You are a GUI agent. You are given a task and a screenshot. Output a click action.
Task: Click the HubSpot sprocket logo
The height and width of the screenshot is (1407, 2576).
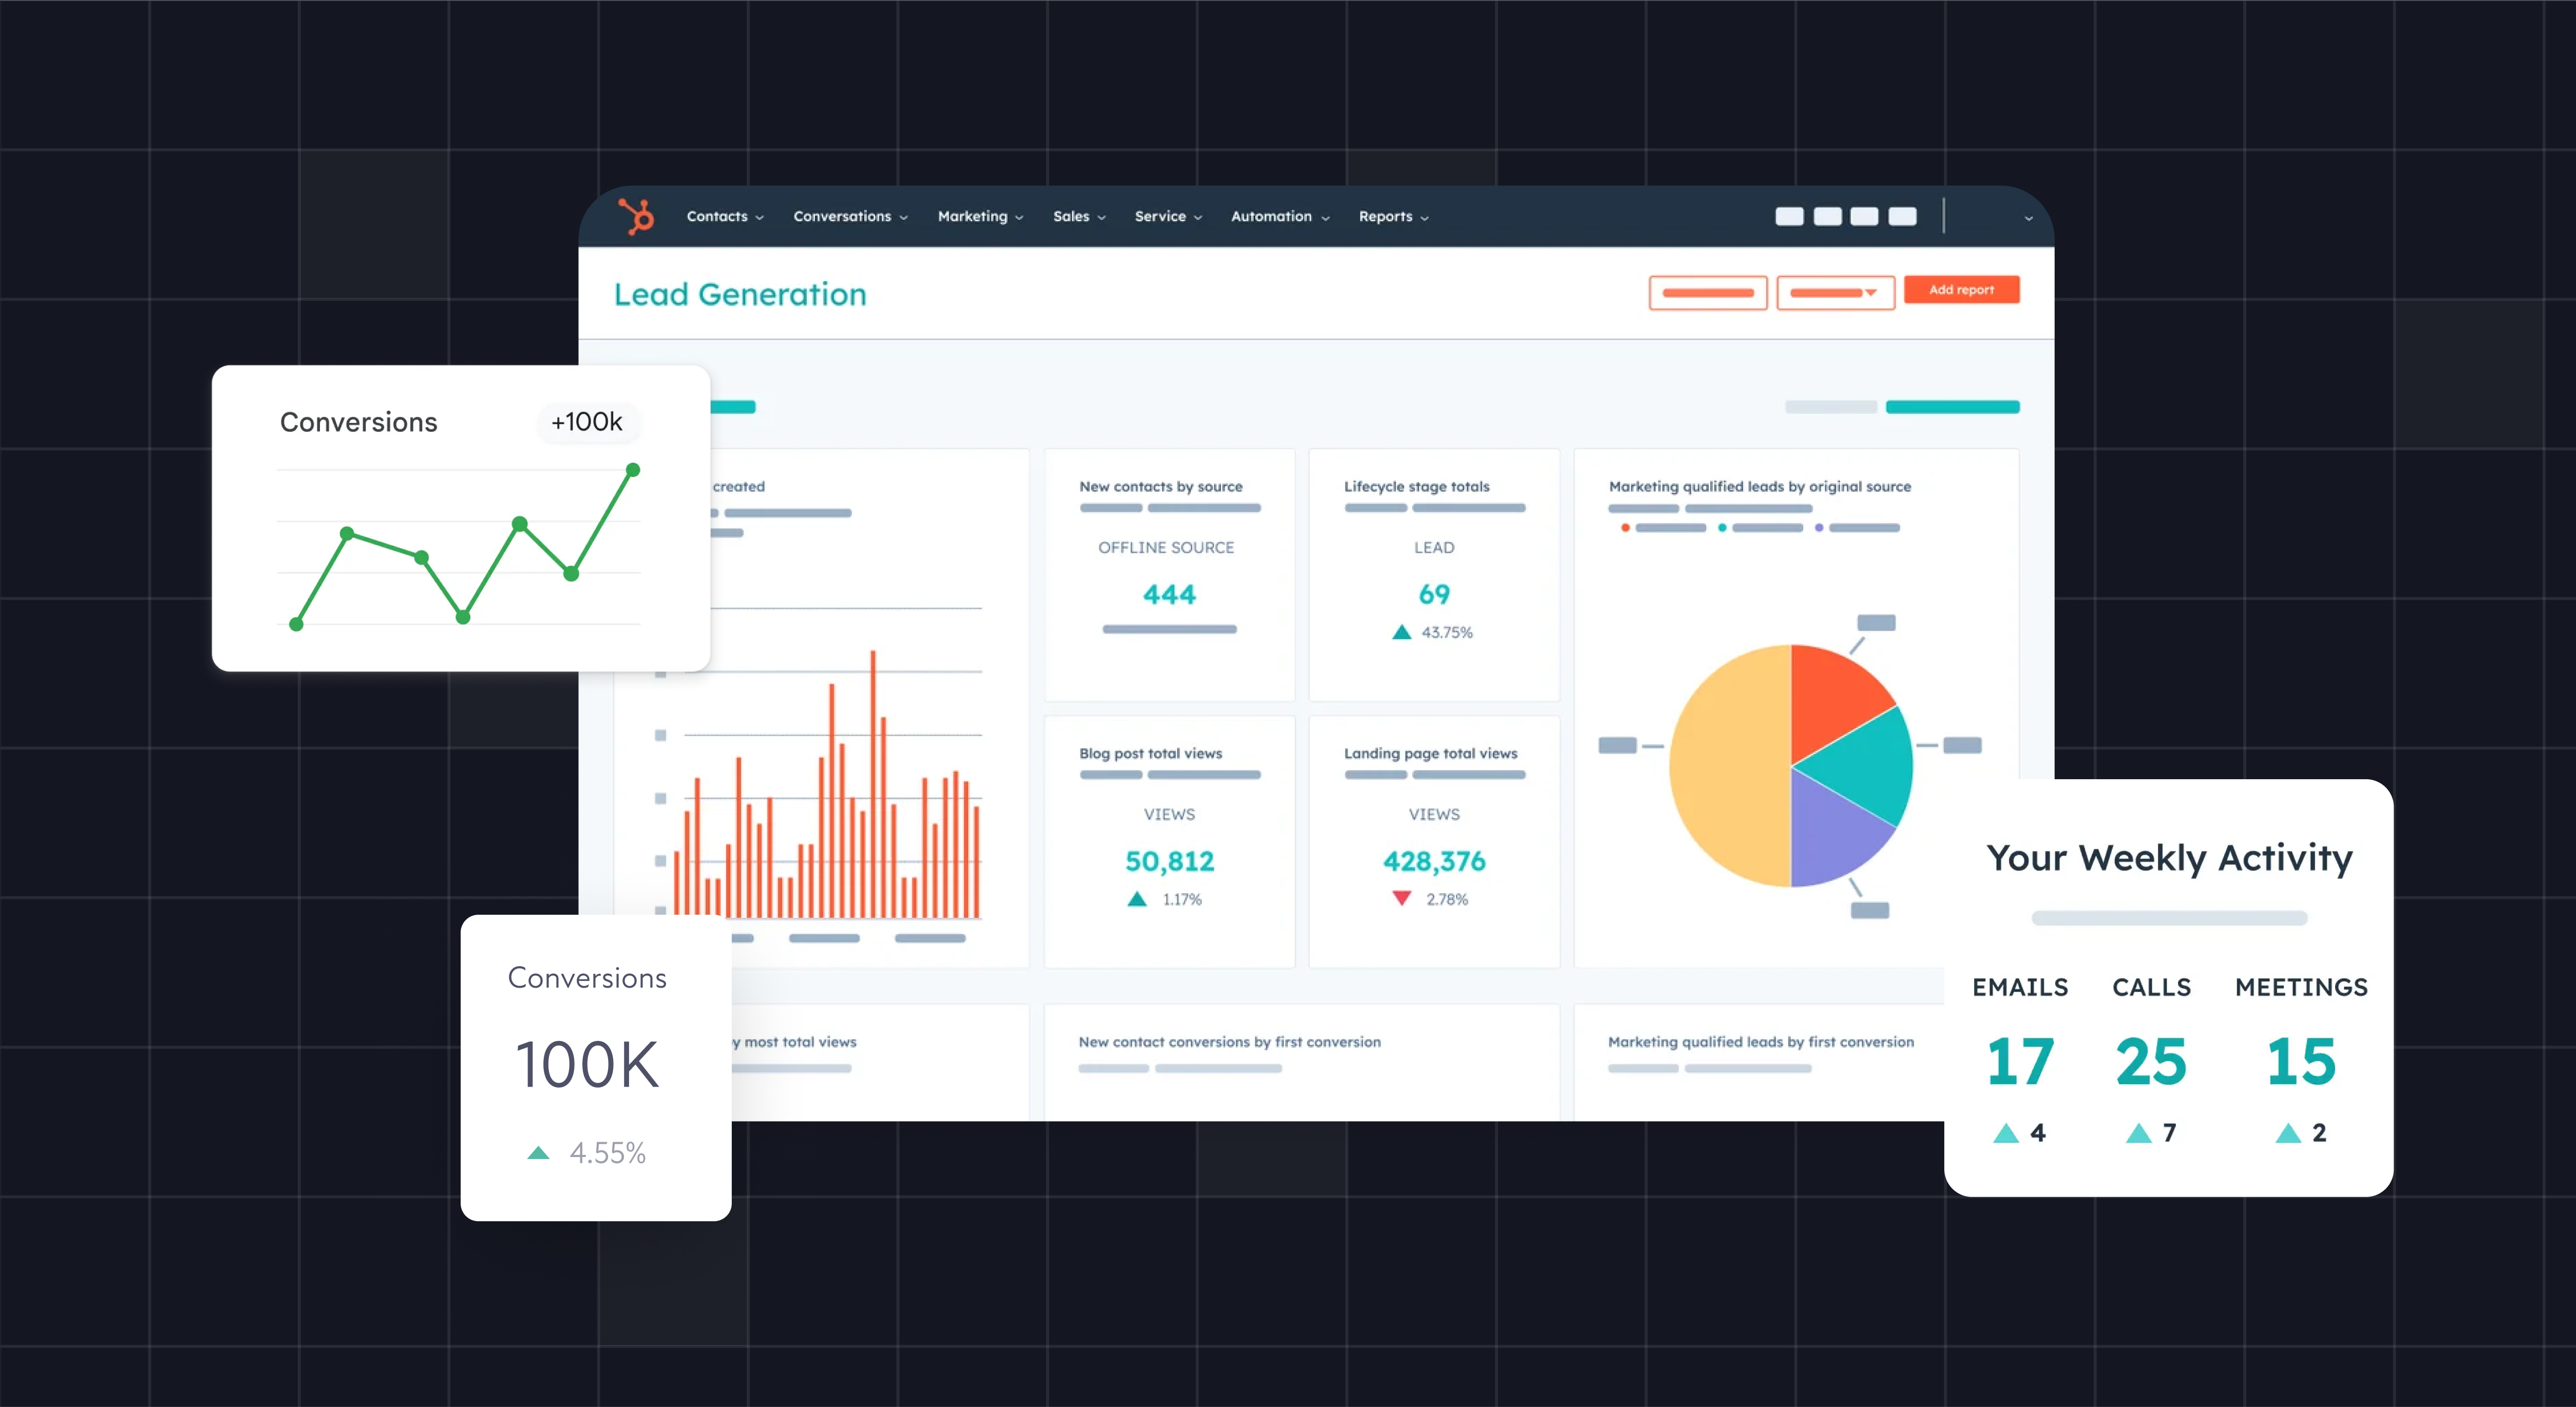(x=636, y=216)
